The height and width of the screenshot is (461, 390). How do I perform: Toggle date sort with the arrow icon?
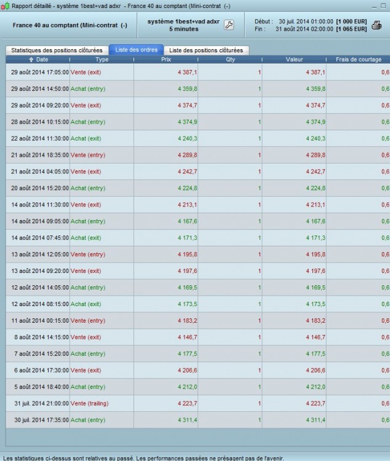pos(31,60)
